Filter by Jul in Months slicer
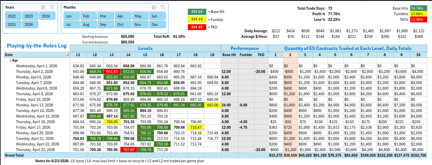 [x=72, y=24]
